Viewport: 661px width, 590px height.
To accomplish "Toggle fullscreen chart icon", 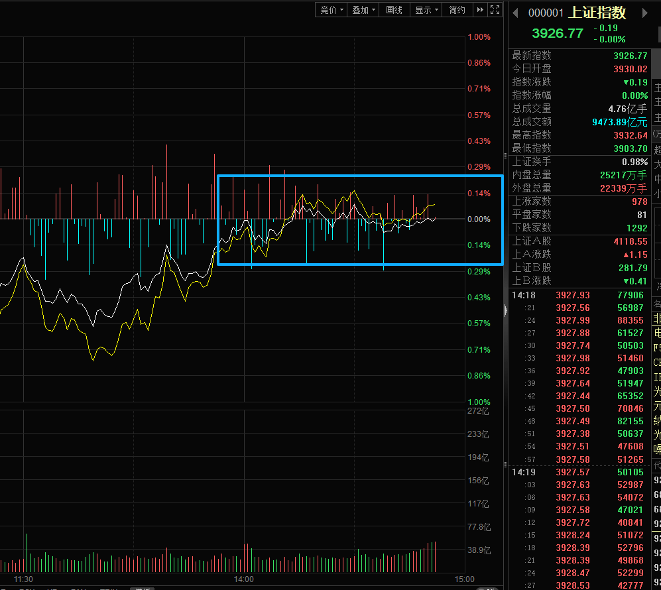I will 495,10.
